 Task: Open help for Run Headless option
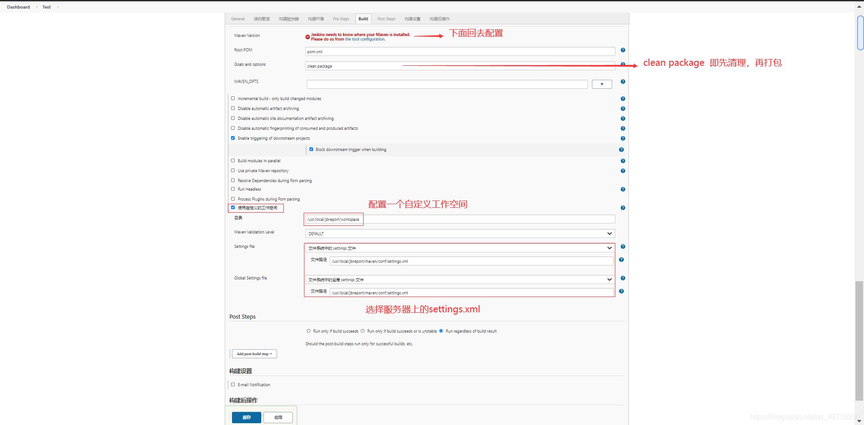623,189
